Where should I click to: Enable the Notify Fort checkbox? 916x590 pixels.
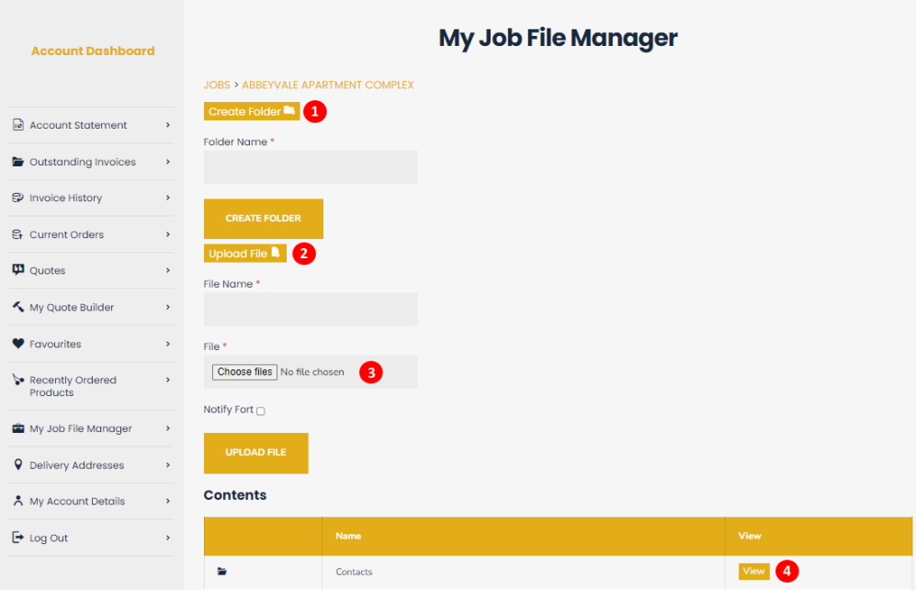click(260, 410)
